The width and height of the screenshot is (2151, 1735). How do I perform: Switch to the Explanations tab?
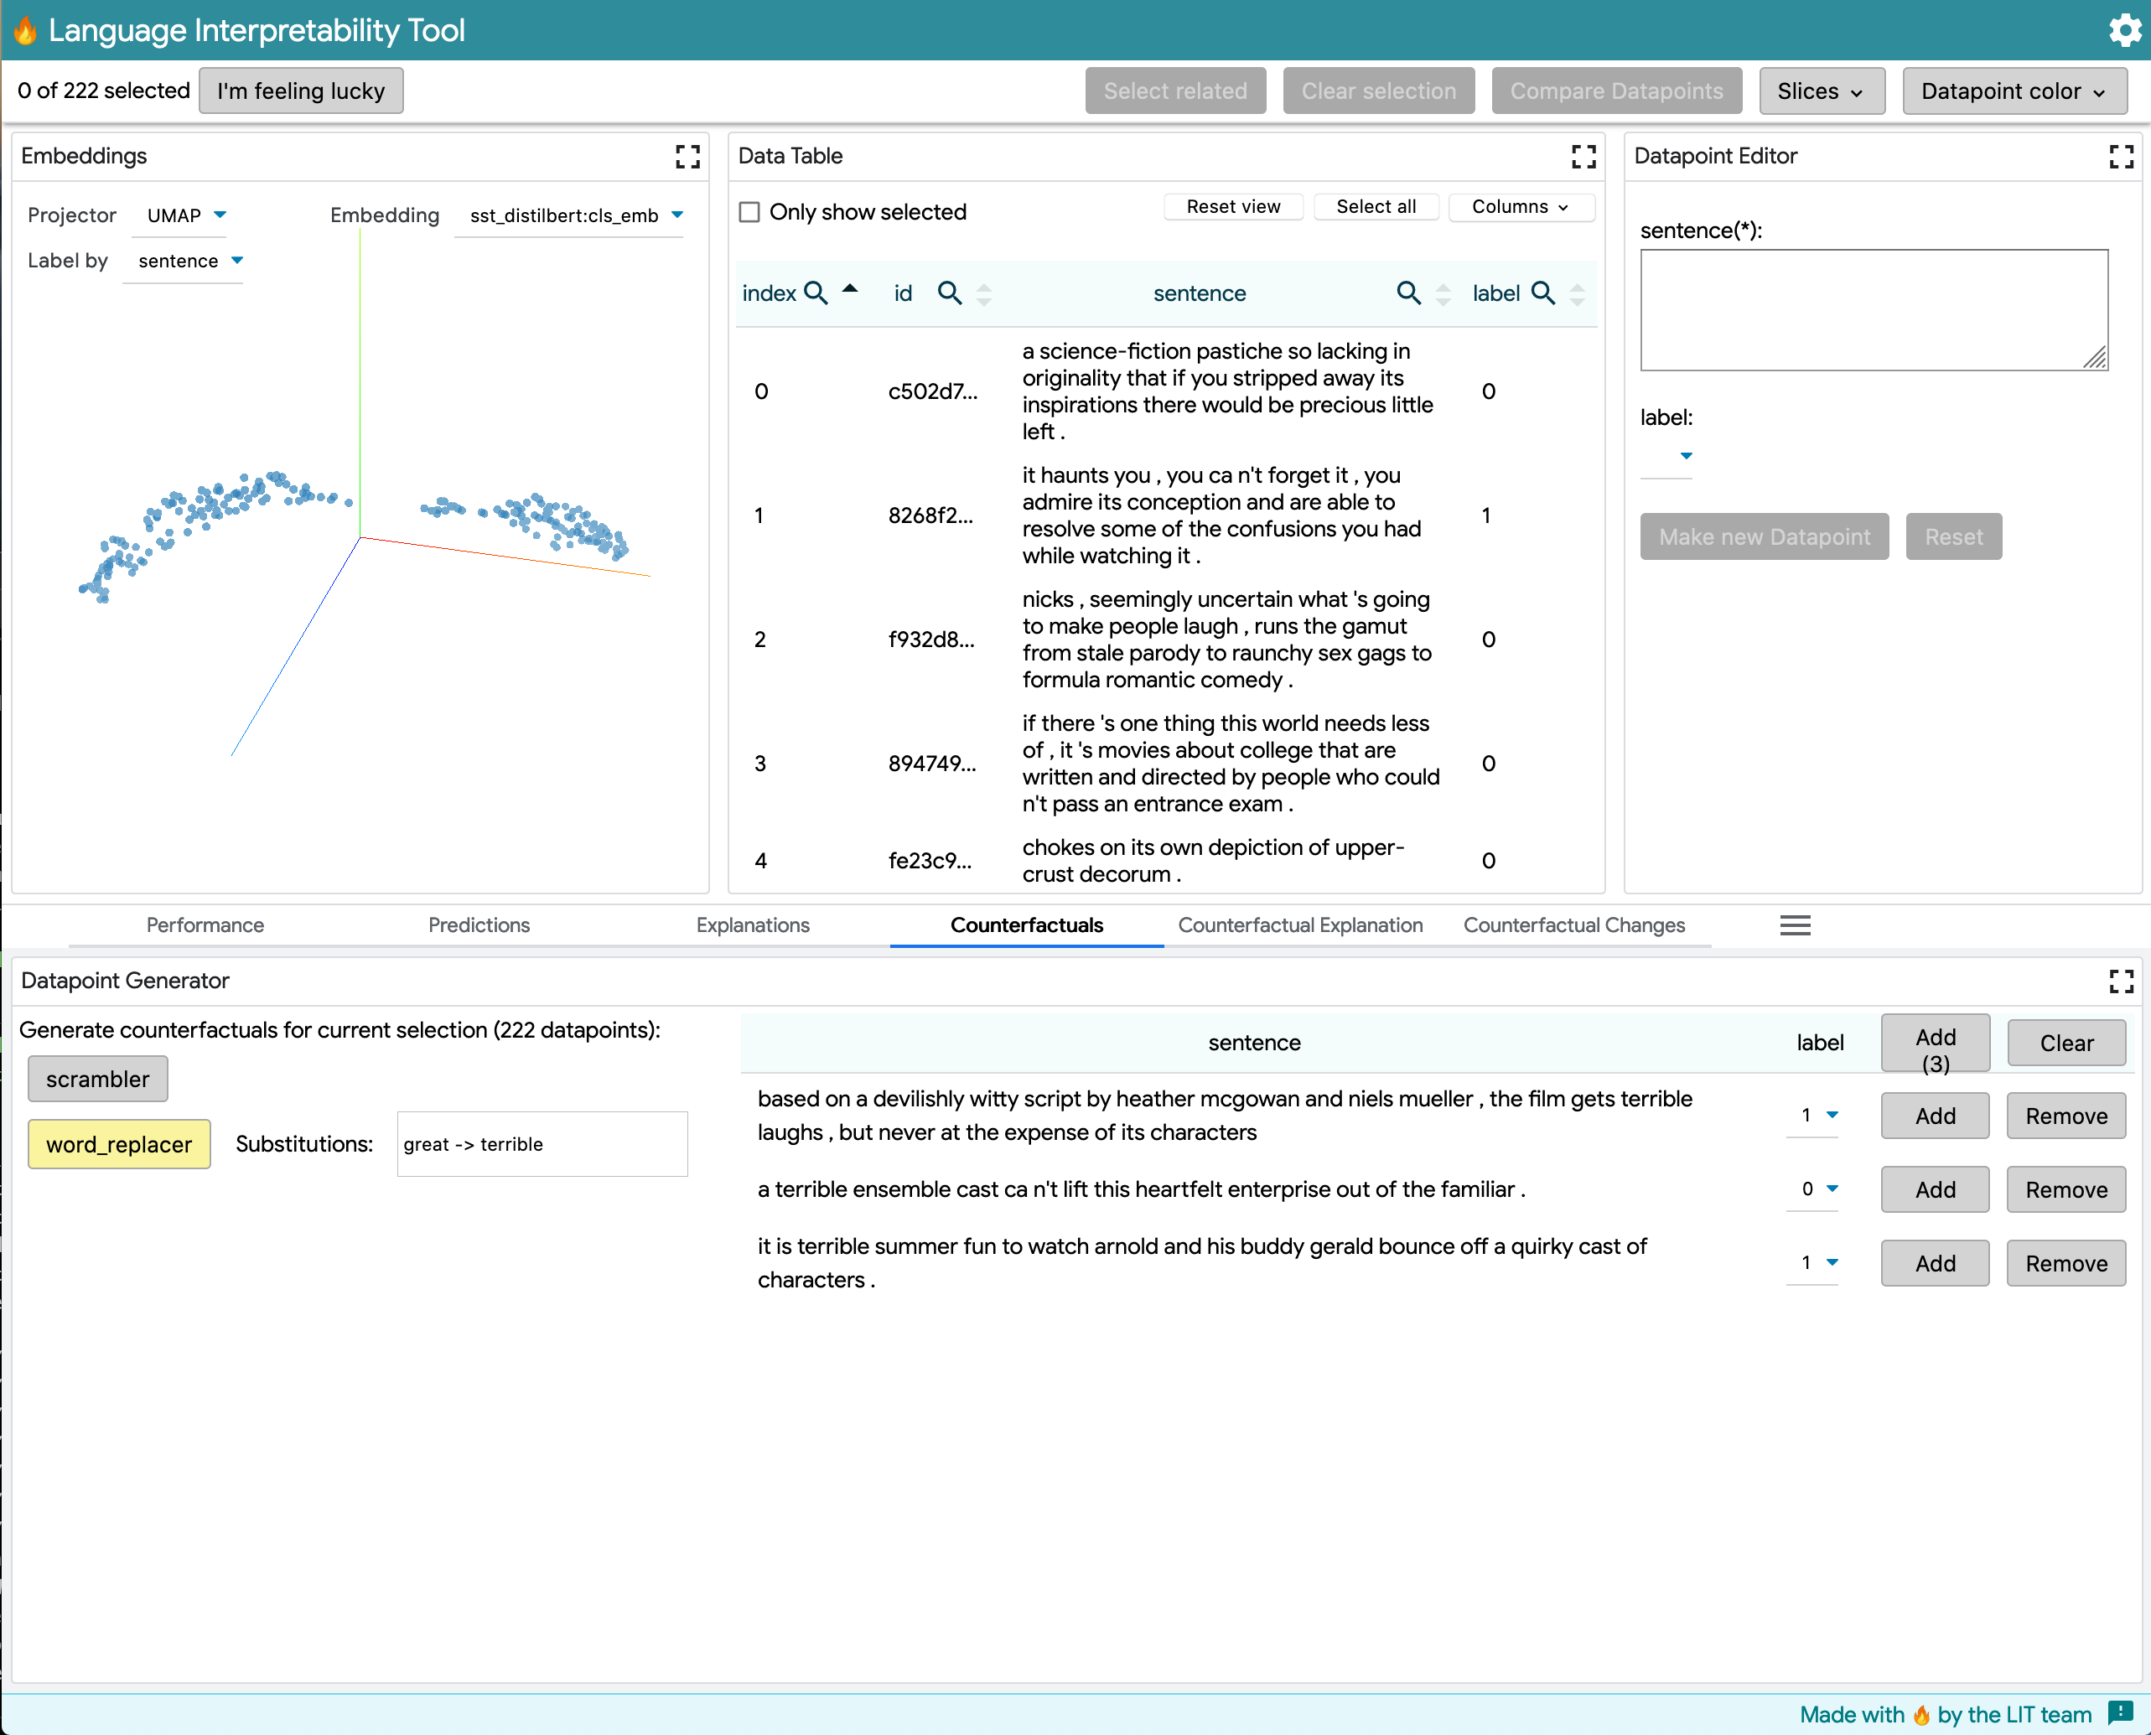pyautogui.click(x=753, y=925)
